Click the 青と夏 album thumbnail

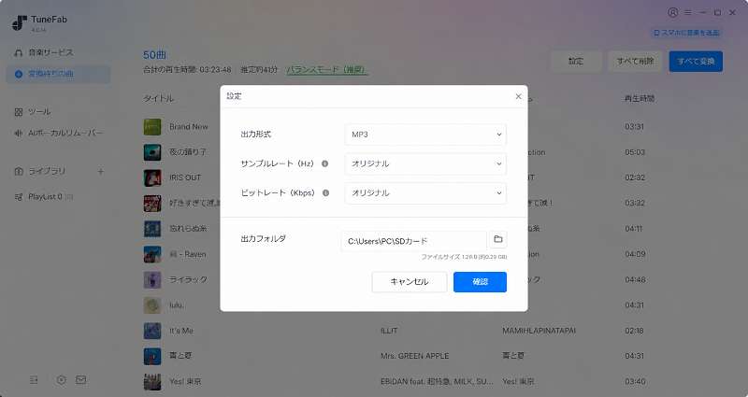click(x=152, y=356)
